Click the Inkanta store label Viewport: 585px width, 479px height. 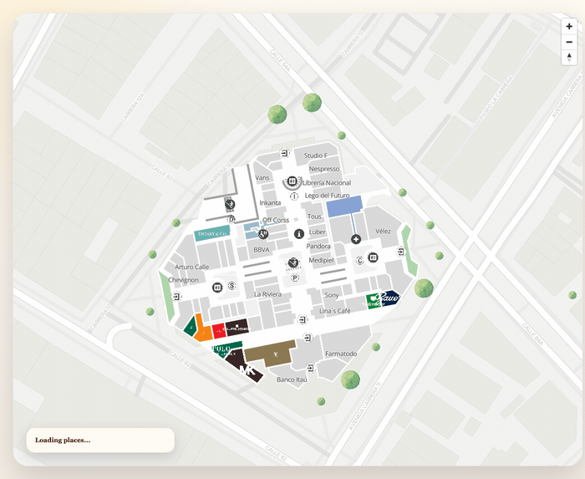pyautogui.click(x=270, y=203)
